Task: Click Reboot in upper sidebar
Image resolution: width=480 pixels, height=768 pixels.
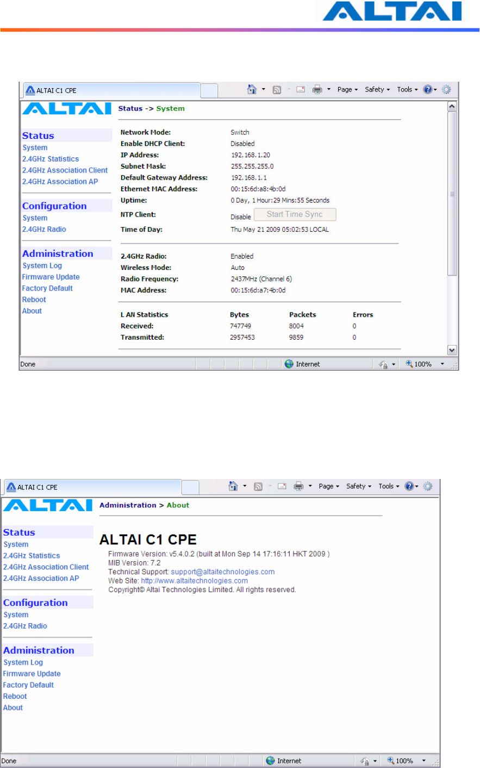Action: click(34, 300)
